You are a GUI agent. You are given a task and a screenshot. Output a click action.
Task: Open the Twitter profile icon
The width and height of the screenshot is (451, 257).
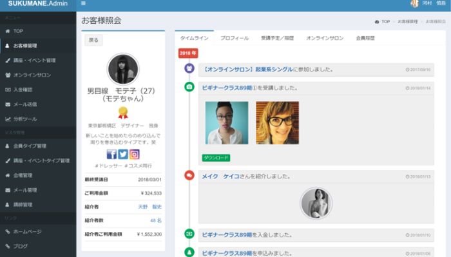tap(123, 155)
